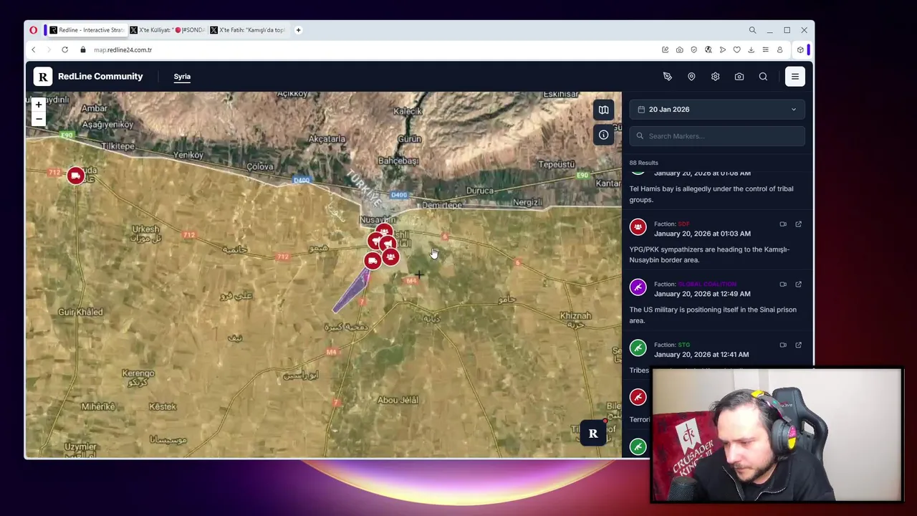917x516 pixels.
Task: Zoom out the map with minus button
Action: (x=39, y=119)
